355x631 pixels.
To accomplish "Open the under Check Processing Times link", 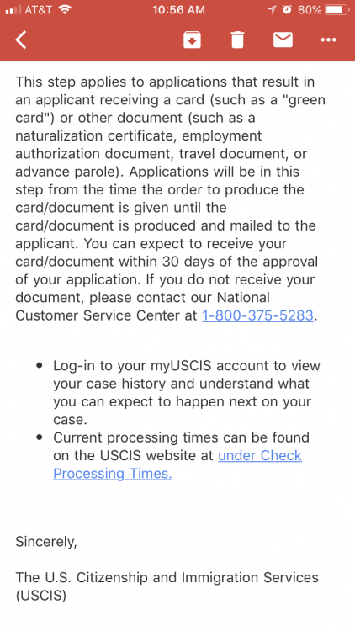I will click(x=177, y=464).
